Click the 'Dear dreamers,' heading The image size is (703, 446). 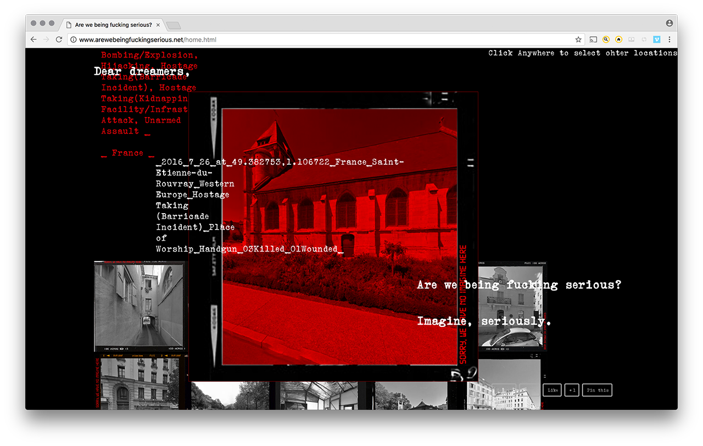(x=142, y=71)
